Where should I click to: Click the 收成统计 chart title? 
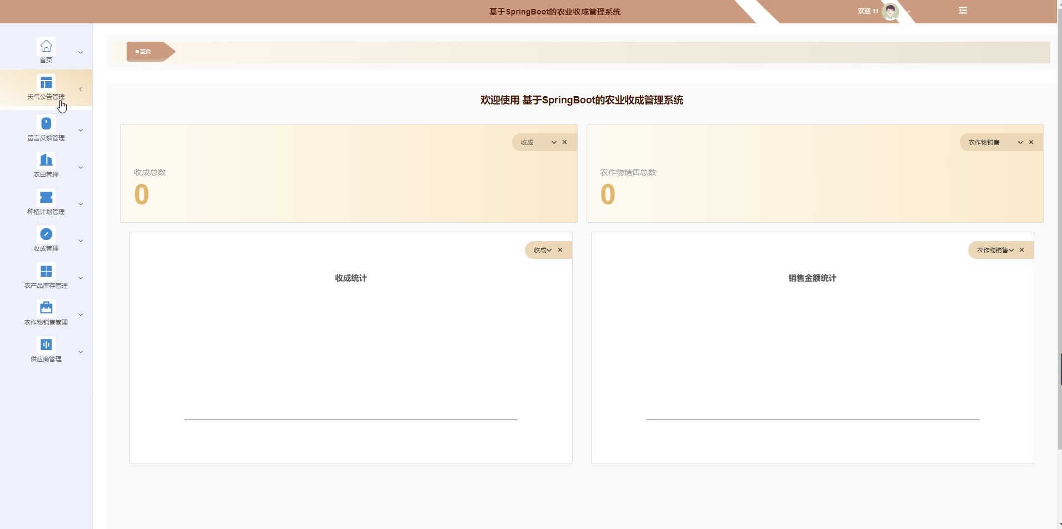click(x=351, y=278)
